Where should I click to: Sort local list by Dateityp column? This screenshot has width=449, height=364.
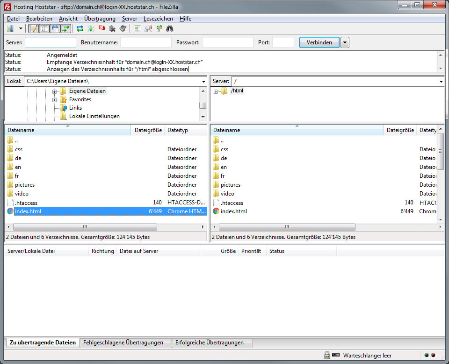coord(186,130)
